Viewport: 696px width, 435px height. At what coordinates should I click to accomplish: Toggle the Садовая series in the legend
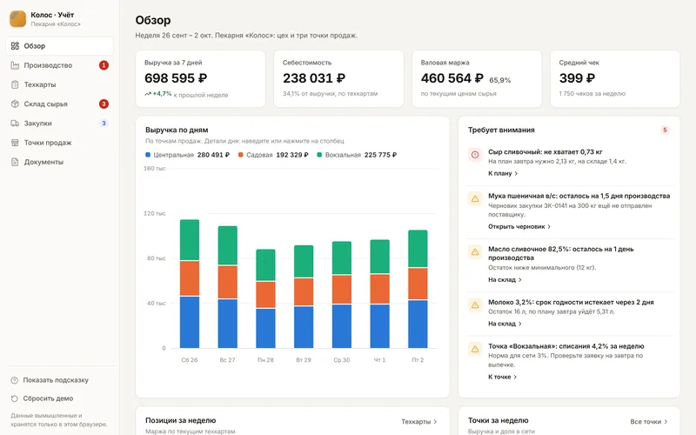click(273, 155)
